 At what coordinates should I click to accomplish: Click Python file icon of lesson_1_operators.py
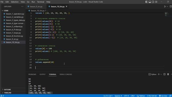(x=4, y=14)
